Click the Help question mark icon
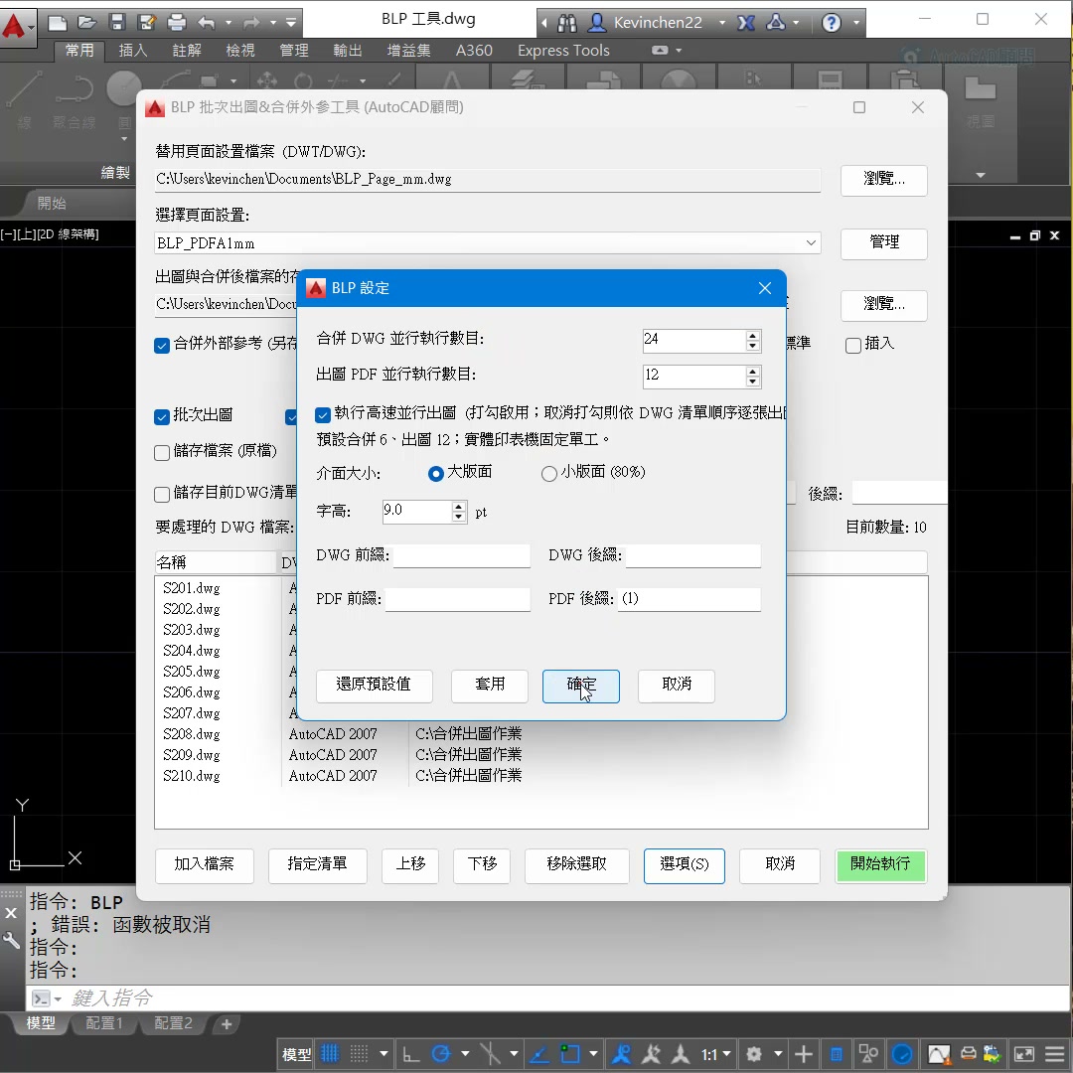 point(831,23)
